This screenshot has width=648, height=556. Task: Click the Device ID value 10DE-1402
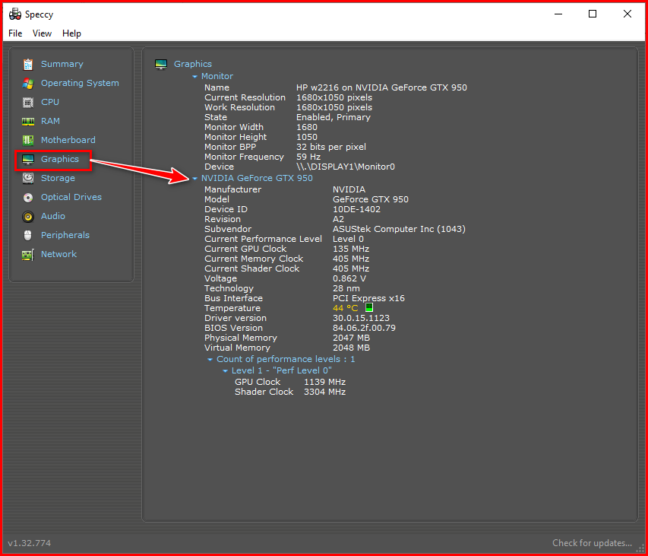(x=356, y=209)
